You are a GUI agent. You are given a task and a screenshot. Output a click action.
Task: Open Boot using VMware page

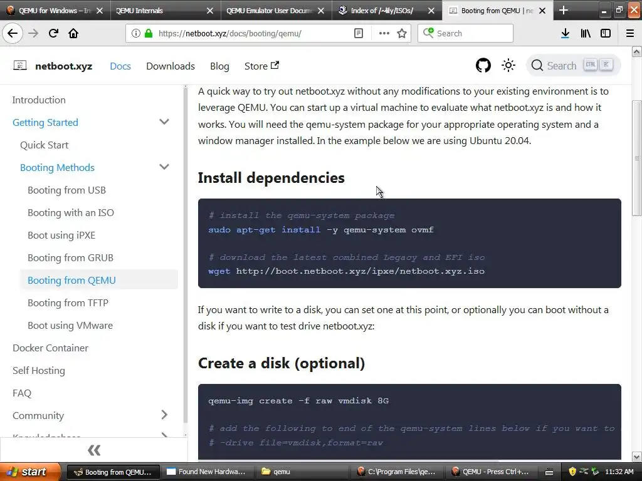pos(70,325)
